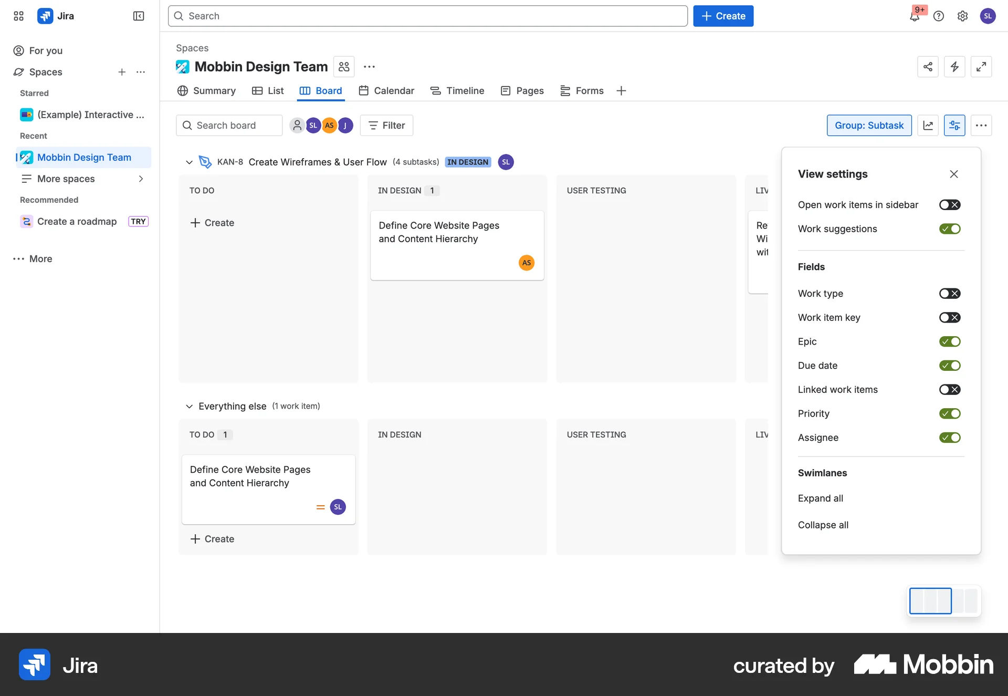Open the Help question mark icon
Screen dimensions: 1008x696
pyautogui.click(x=939, y=16)
